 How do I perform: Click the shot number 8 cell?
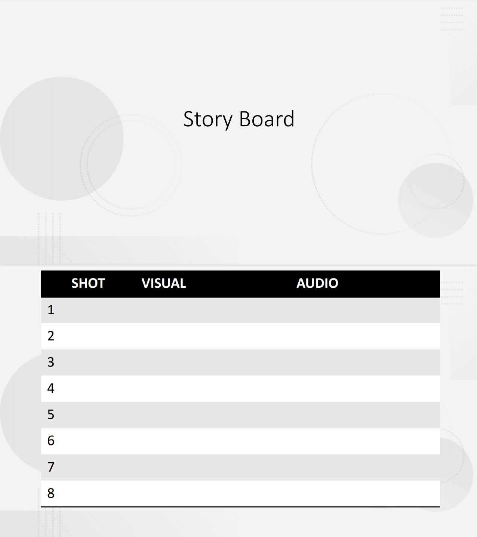[x=88, y=494]
